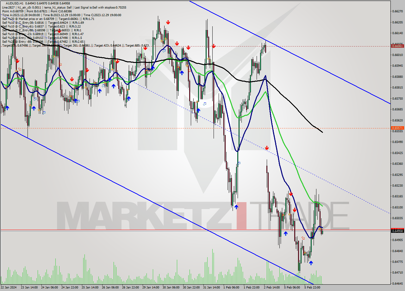Click the '30 Jan 06:00' time label
The image size is (405, 291).
point(171,288)
